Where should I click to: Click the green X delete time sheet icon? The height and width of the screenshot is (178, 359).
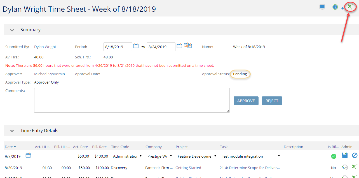(350, 7)
